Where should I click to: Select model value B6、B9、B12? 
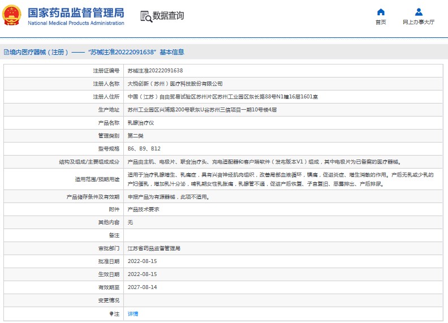[144, 149]
